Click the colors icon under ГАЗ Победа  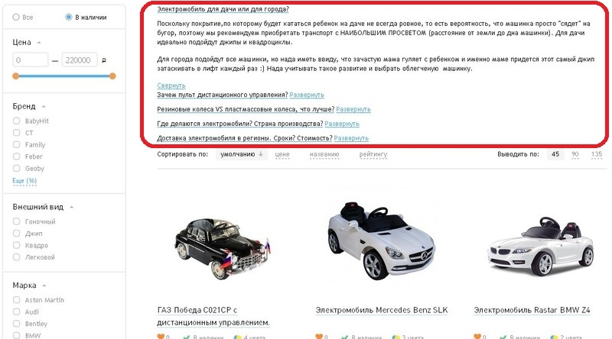[237, 337]
